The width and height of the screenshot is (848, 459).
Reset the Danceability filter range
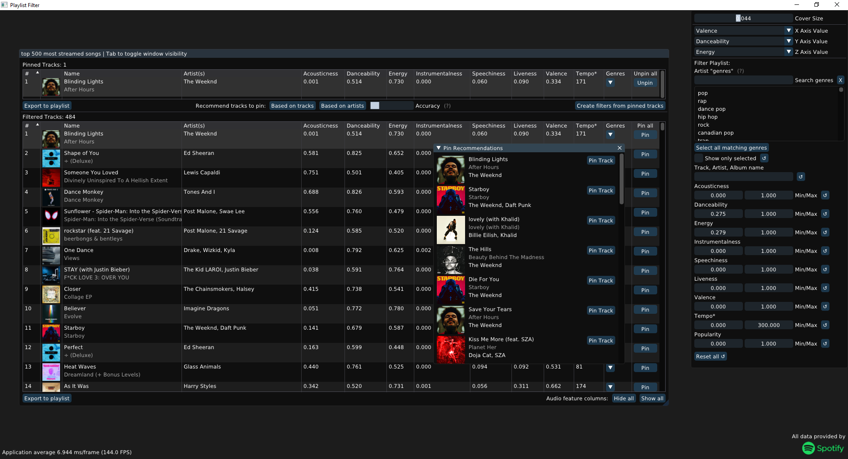825,214
